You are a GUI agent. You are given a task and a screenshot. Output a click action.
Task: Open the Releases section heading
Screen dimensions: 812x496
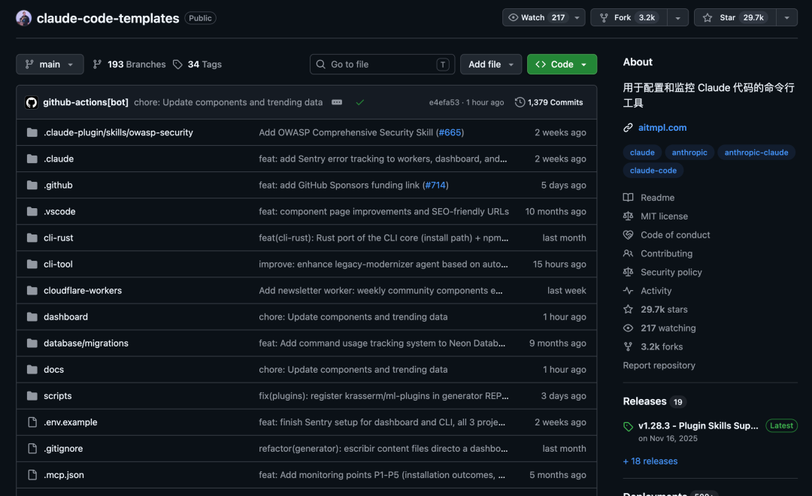(645, 402)
